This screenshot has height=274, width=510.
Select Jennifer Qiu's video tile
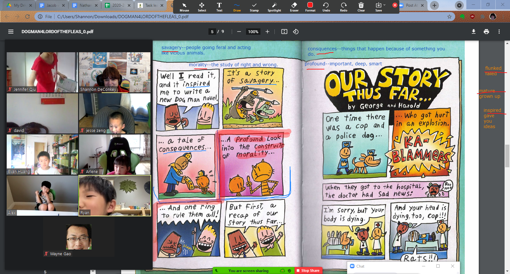tap(42, 72)
